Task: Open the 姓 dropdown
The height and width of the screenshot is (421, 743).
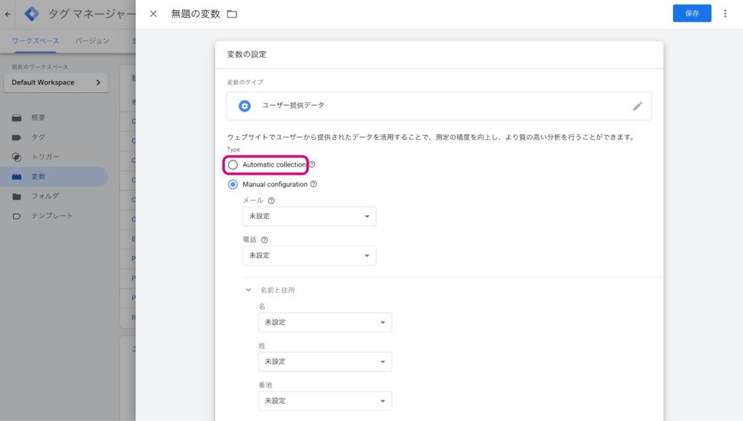Action: (x=324, y=362)
